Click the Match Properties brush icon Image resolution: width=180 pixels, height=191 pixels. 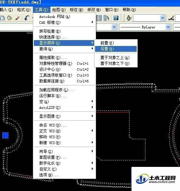click(x=17, y=18)
